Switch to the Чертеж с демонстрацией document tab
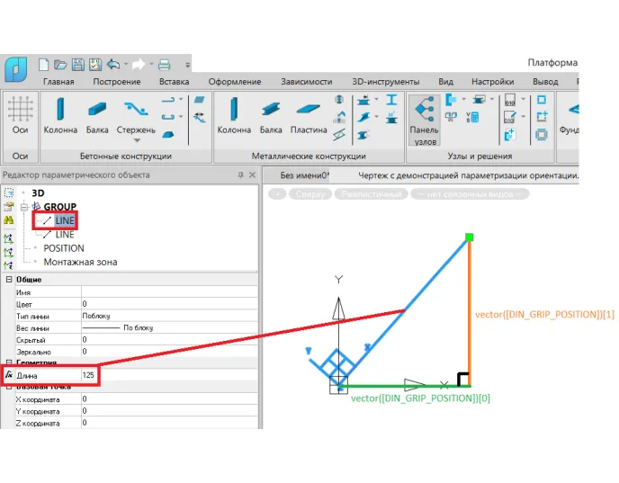 click(x=468, y=175)
